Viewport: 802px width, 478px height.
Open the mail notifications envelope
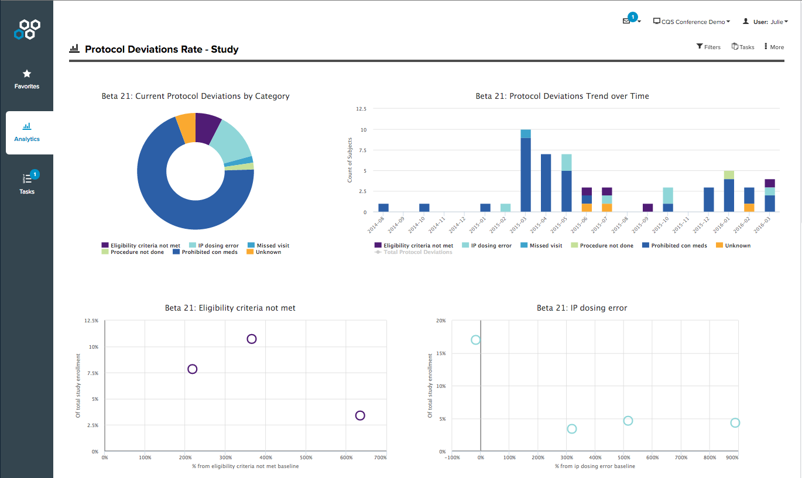pos(626,21)
